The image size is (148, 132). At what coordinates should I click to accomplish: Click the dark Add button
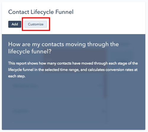pyautogui.click(x=15, y=24)
